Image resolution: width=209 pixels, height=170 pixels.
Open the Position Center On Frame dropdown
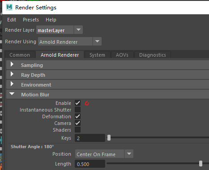tap(104, 154)
